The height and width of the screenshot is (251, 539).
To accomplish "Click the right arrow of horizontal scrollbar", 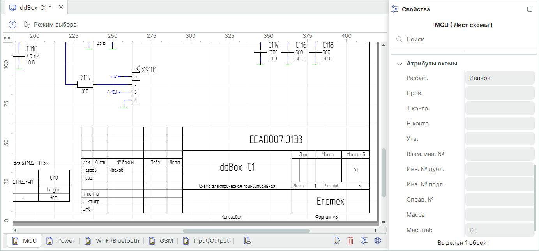I will point(375,230).
